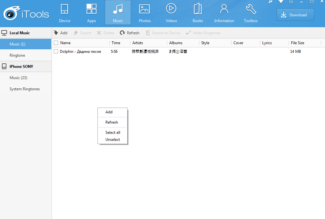The width and height of the screenshot is (325, 219).
Task: Select Music (23) under iPhone SONY
Action: (19, 78)
